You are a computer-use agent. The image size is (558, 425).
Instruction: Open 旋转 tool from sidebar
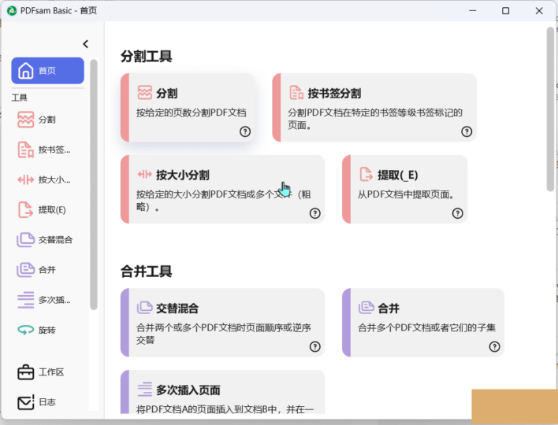(x=37, y=330)
